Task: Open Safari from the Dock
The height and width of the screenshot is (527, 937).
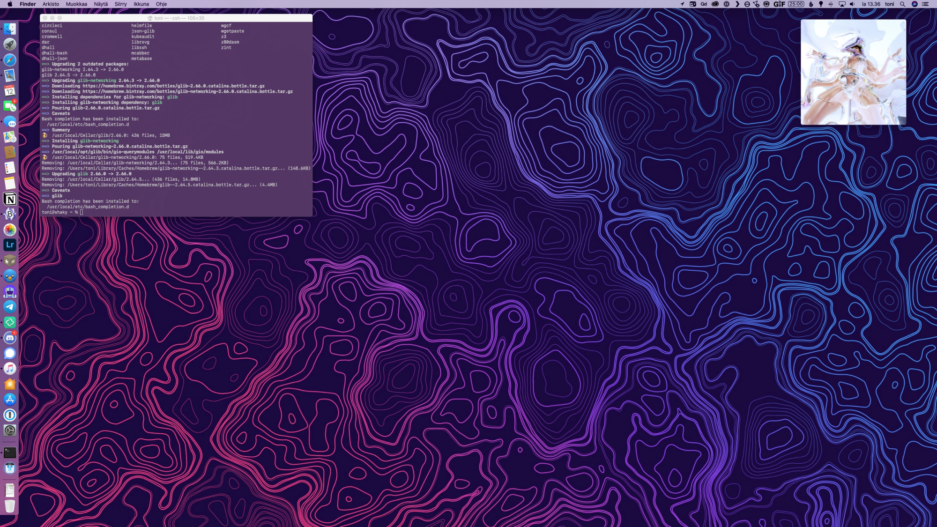Action: point(10,60)
